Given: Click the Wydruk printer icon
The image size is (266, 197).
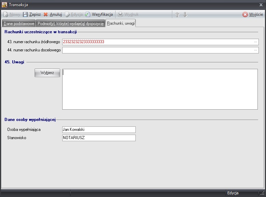Looking at the screenshot, I should (x=120, y=15).
